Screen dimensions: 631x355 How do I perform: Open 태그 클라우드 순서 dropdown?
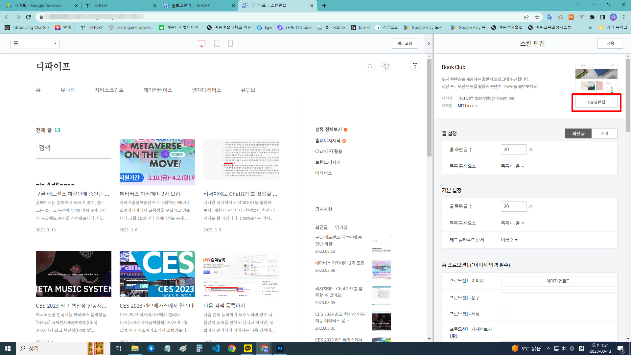pyautogui.click(x=509, y=240)
